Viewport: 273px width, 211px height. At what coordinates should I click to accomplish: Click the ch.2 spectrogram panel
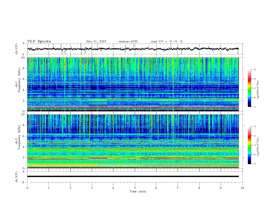tap(133, 141)
